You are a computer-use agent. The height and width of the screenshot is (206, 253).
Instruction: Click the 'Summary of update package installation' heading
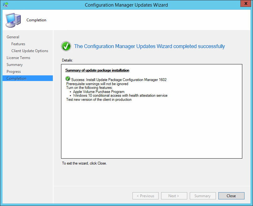[97, 70]
